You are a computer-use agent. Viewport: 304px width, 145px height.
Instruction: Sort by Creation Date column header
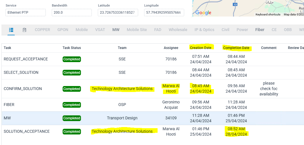click(200, 48)
